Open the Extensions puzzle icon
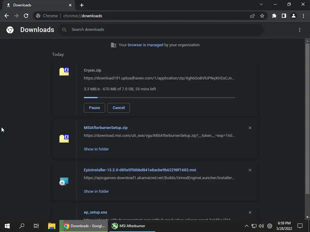This screenshot has height=232, width=310. pyautogui.click(x=274, y=16)
